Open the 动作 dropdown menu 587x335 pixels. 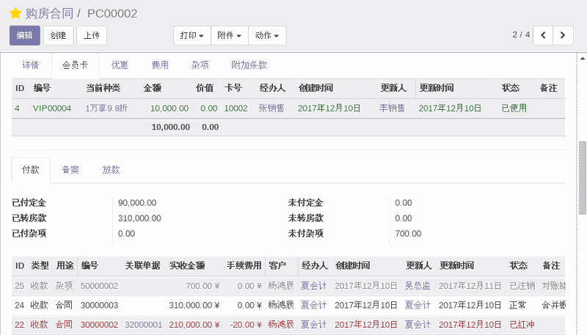267,35
